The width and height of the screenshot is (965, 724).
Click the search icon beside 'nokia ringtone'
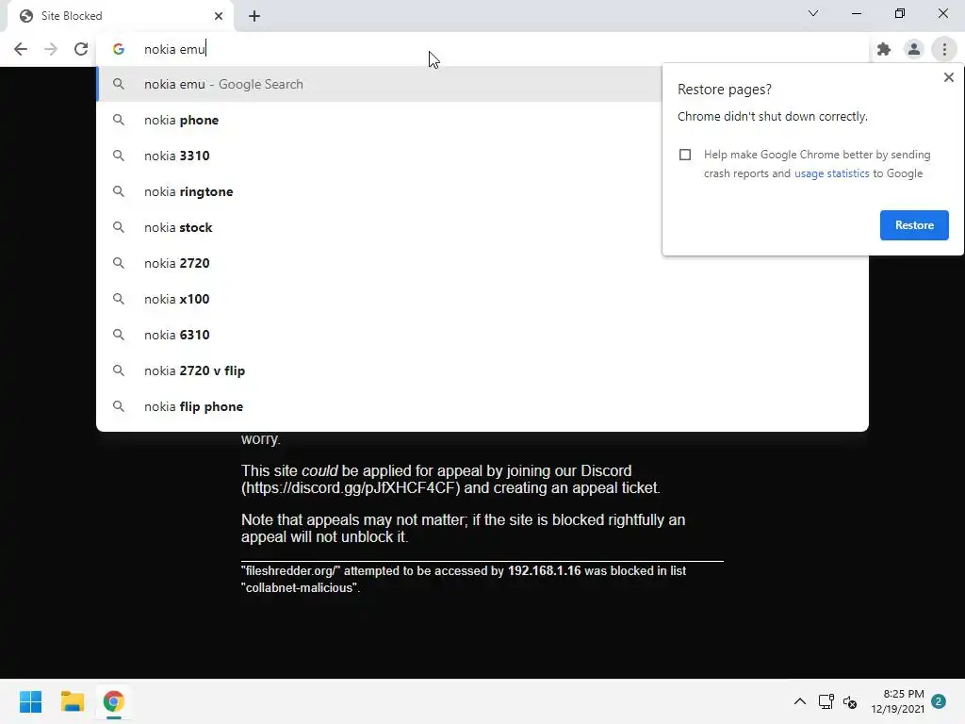click(x=118, y=191)
